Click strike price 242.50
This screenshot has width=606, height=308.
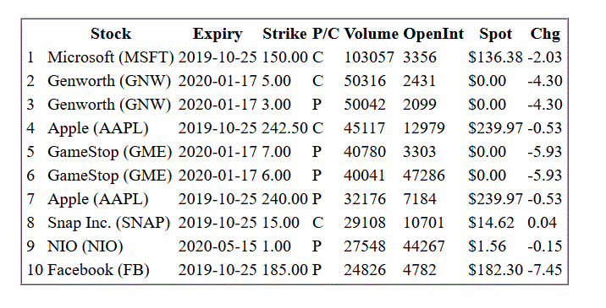tap(285, 128)
